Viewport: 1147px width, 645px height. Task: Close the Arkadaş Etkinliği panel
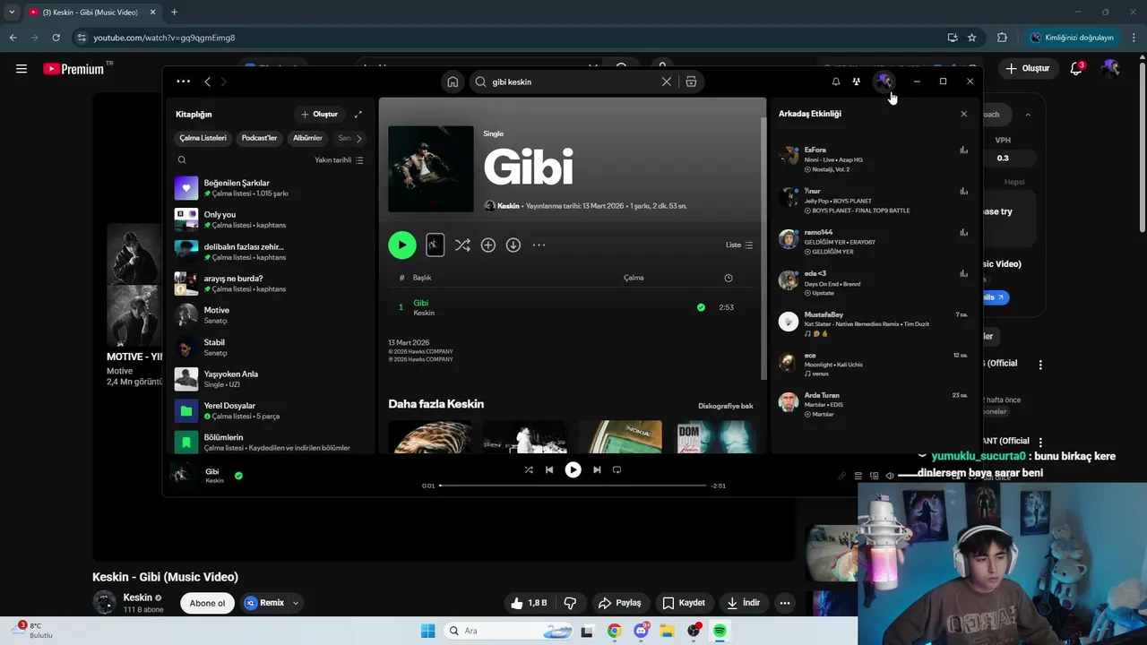coord(964,114)
